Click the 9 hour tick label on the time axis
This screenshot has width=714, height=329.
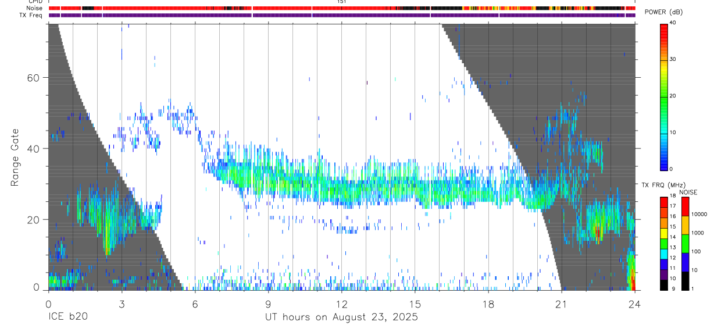(268, 304)
